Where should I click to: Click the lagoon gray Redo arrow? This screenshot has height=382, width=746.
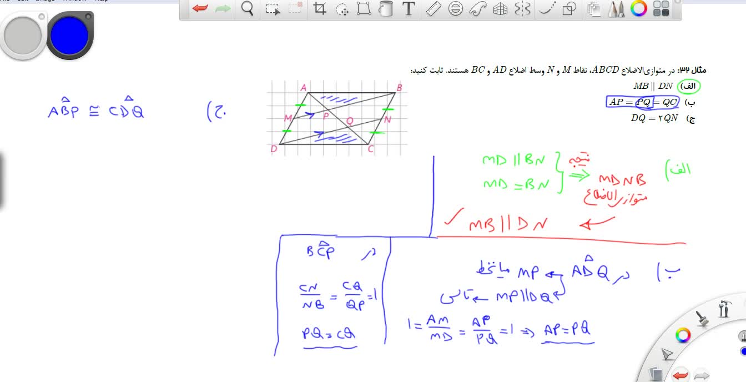coord(702,375)
